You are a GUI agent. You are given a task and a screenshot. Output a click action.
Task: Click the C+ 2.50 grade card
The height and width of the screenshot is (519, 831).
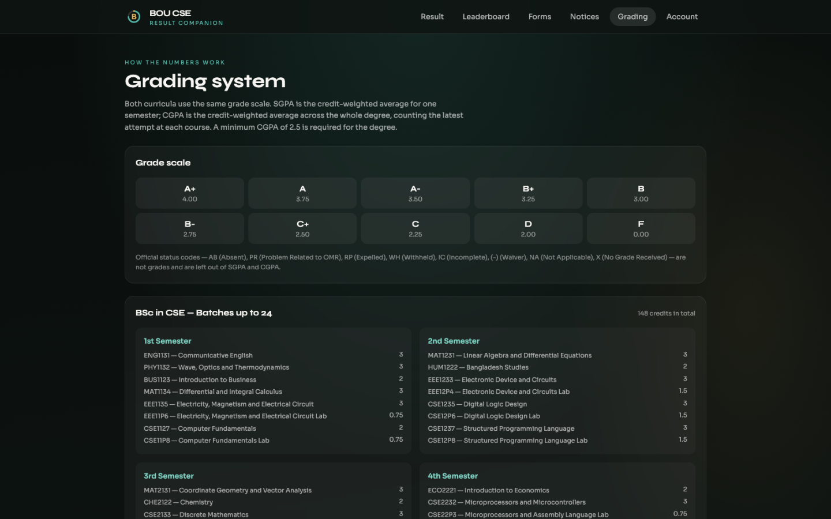(302, 228)
